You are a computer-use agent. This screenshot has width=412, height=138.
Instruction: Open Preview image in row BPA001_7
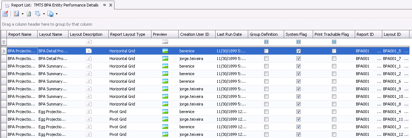(x=165, y=59)
